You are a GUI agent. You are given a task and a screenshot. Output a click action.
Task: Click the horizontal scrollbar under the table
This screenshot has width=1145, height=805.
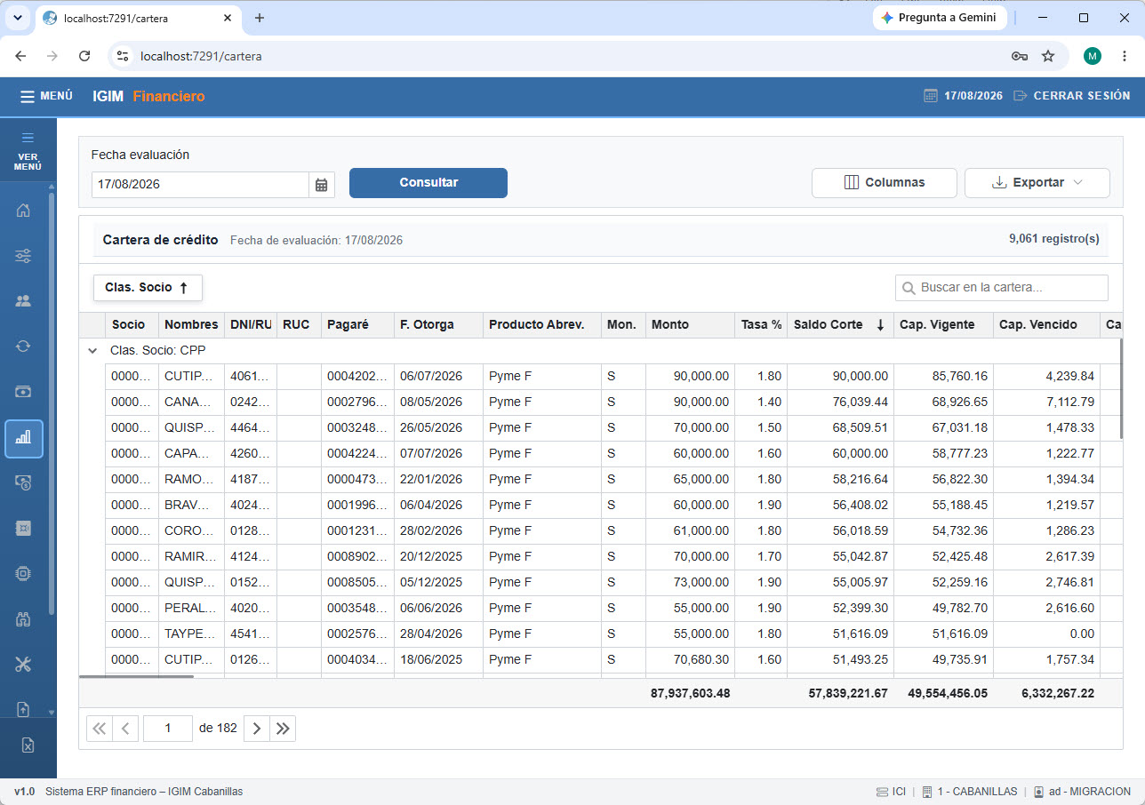(x=136, y=677)
